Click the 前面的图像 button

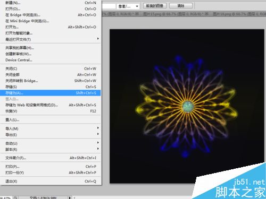pyautogui.click(x=155, y=6)
